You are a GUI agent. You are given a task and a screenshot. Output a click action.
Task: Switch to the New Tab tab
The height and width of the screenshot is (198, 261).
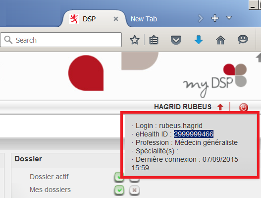coord(144,19)
